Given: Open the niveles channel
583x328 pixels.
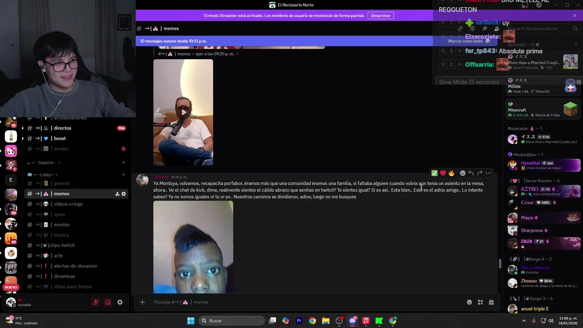Looking at the screenshot, I should point(76,149).
